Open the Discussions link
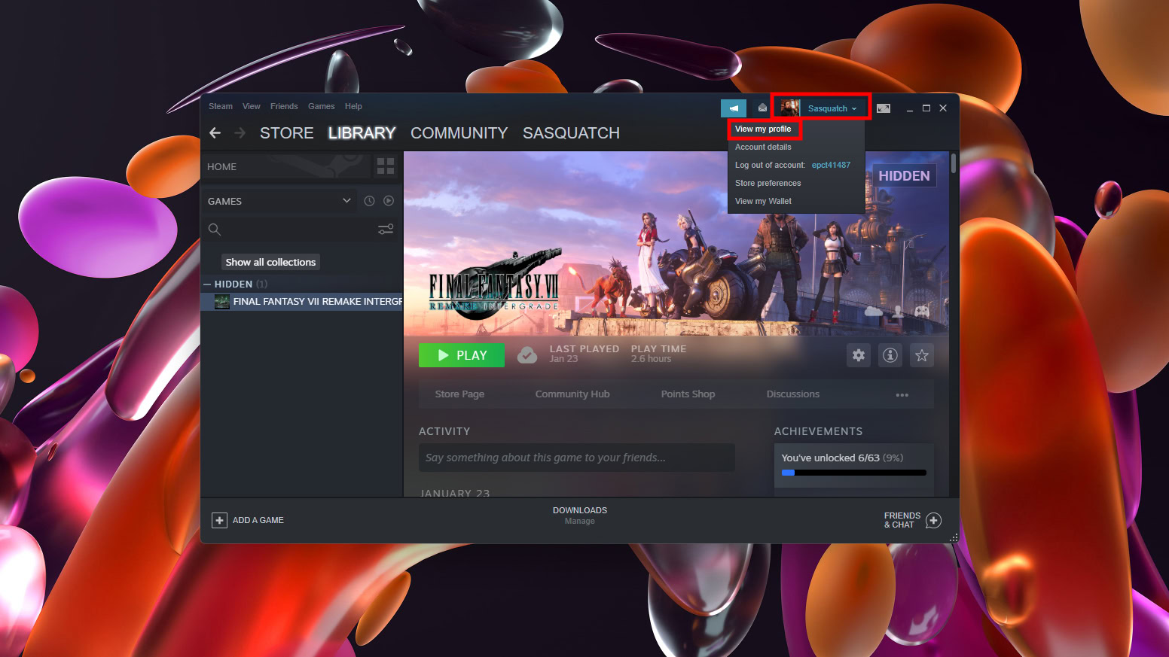Image resolution: width=1169 pixels, height=657 pixels. (x=793, y=394)
